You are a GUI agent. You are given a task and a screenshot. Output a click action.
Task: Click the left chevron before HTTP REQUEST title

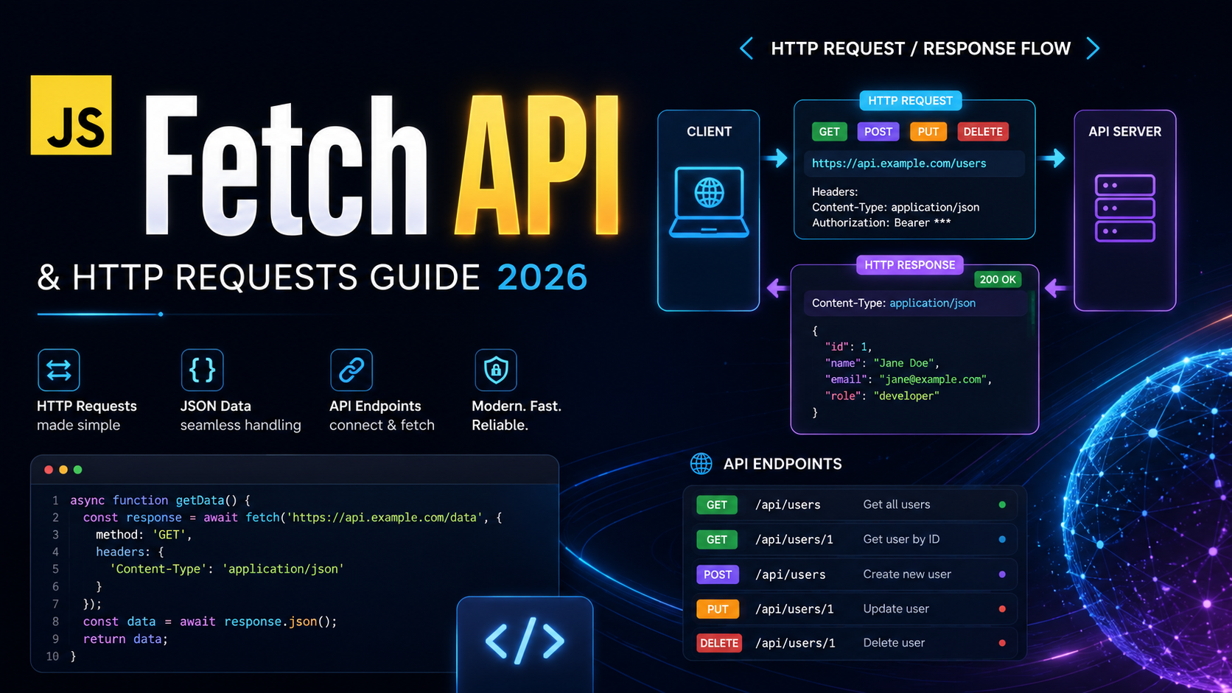[746, 49]
